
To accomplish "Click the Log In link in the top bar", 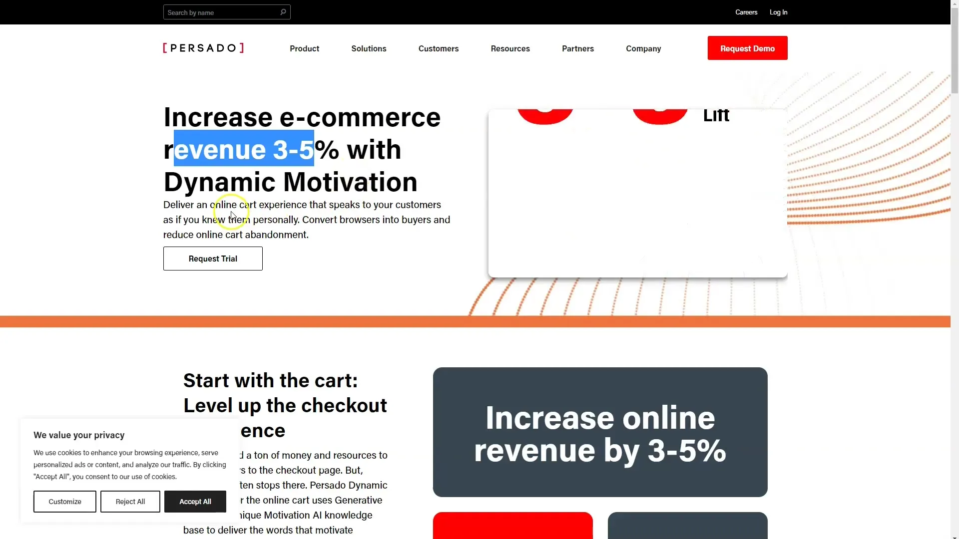I will point(779,12).
